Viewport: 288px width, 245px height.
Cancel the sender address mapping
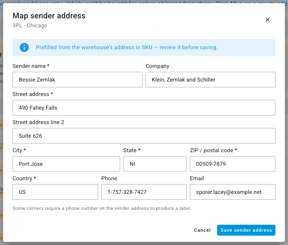click(x=202, y=230)
